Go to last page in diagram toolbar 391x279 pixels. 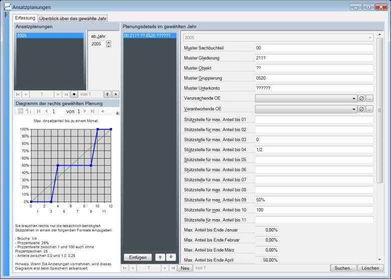coord(93,111)
